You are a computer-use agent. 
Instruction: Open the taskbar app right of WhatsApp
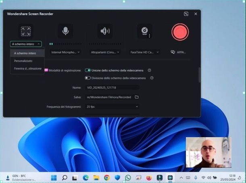click(139, 178)
